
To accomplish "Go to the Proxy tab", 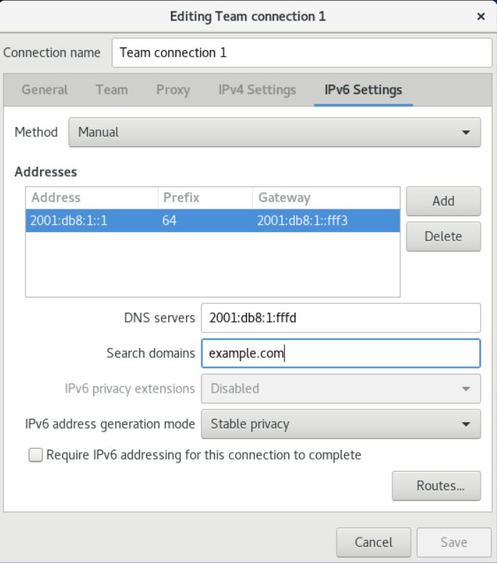I will 173,90.
